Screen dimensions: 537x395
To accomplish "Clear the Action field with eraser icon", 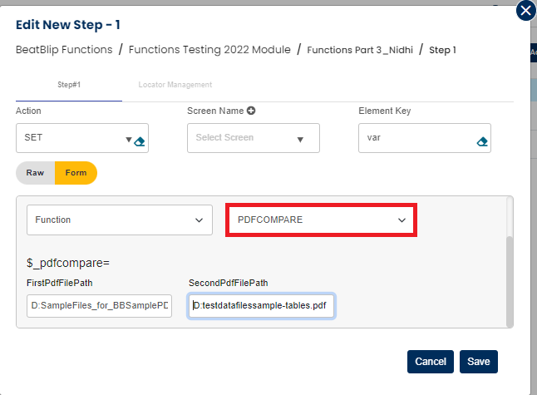I will pos(140,141).
